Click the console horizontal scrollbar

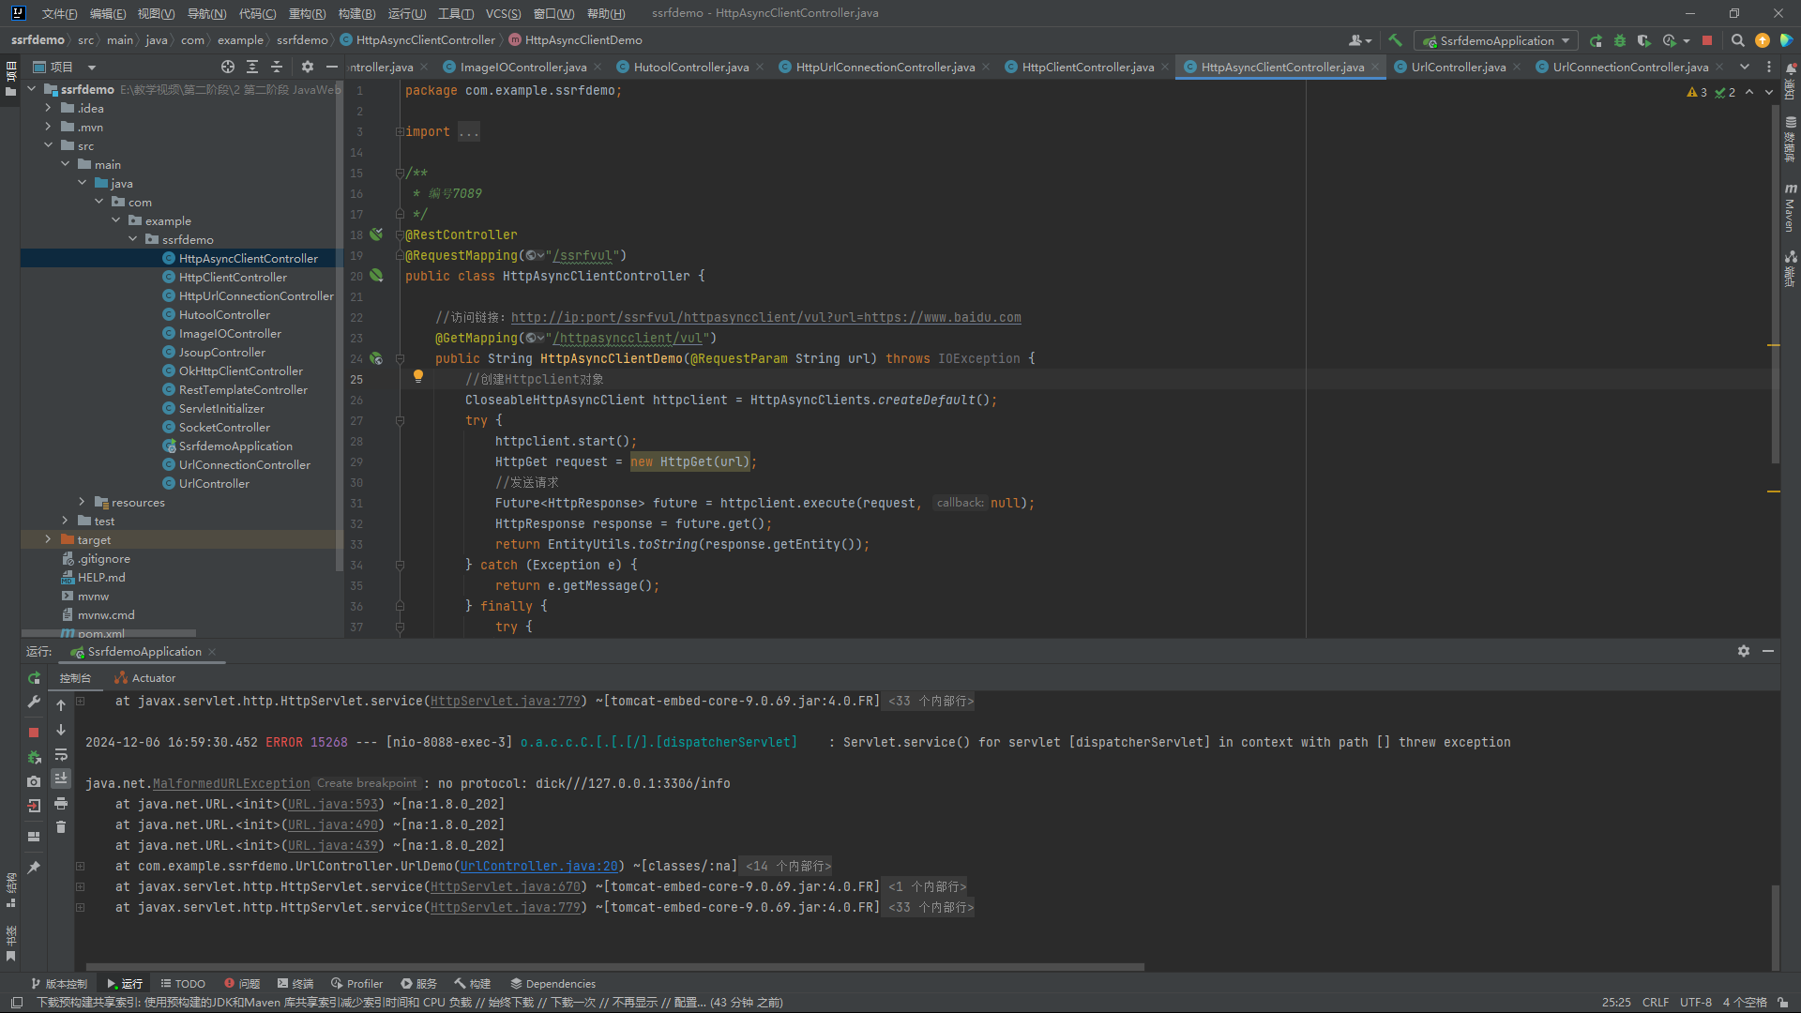(614, 966)
